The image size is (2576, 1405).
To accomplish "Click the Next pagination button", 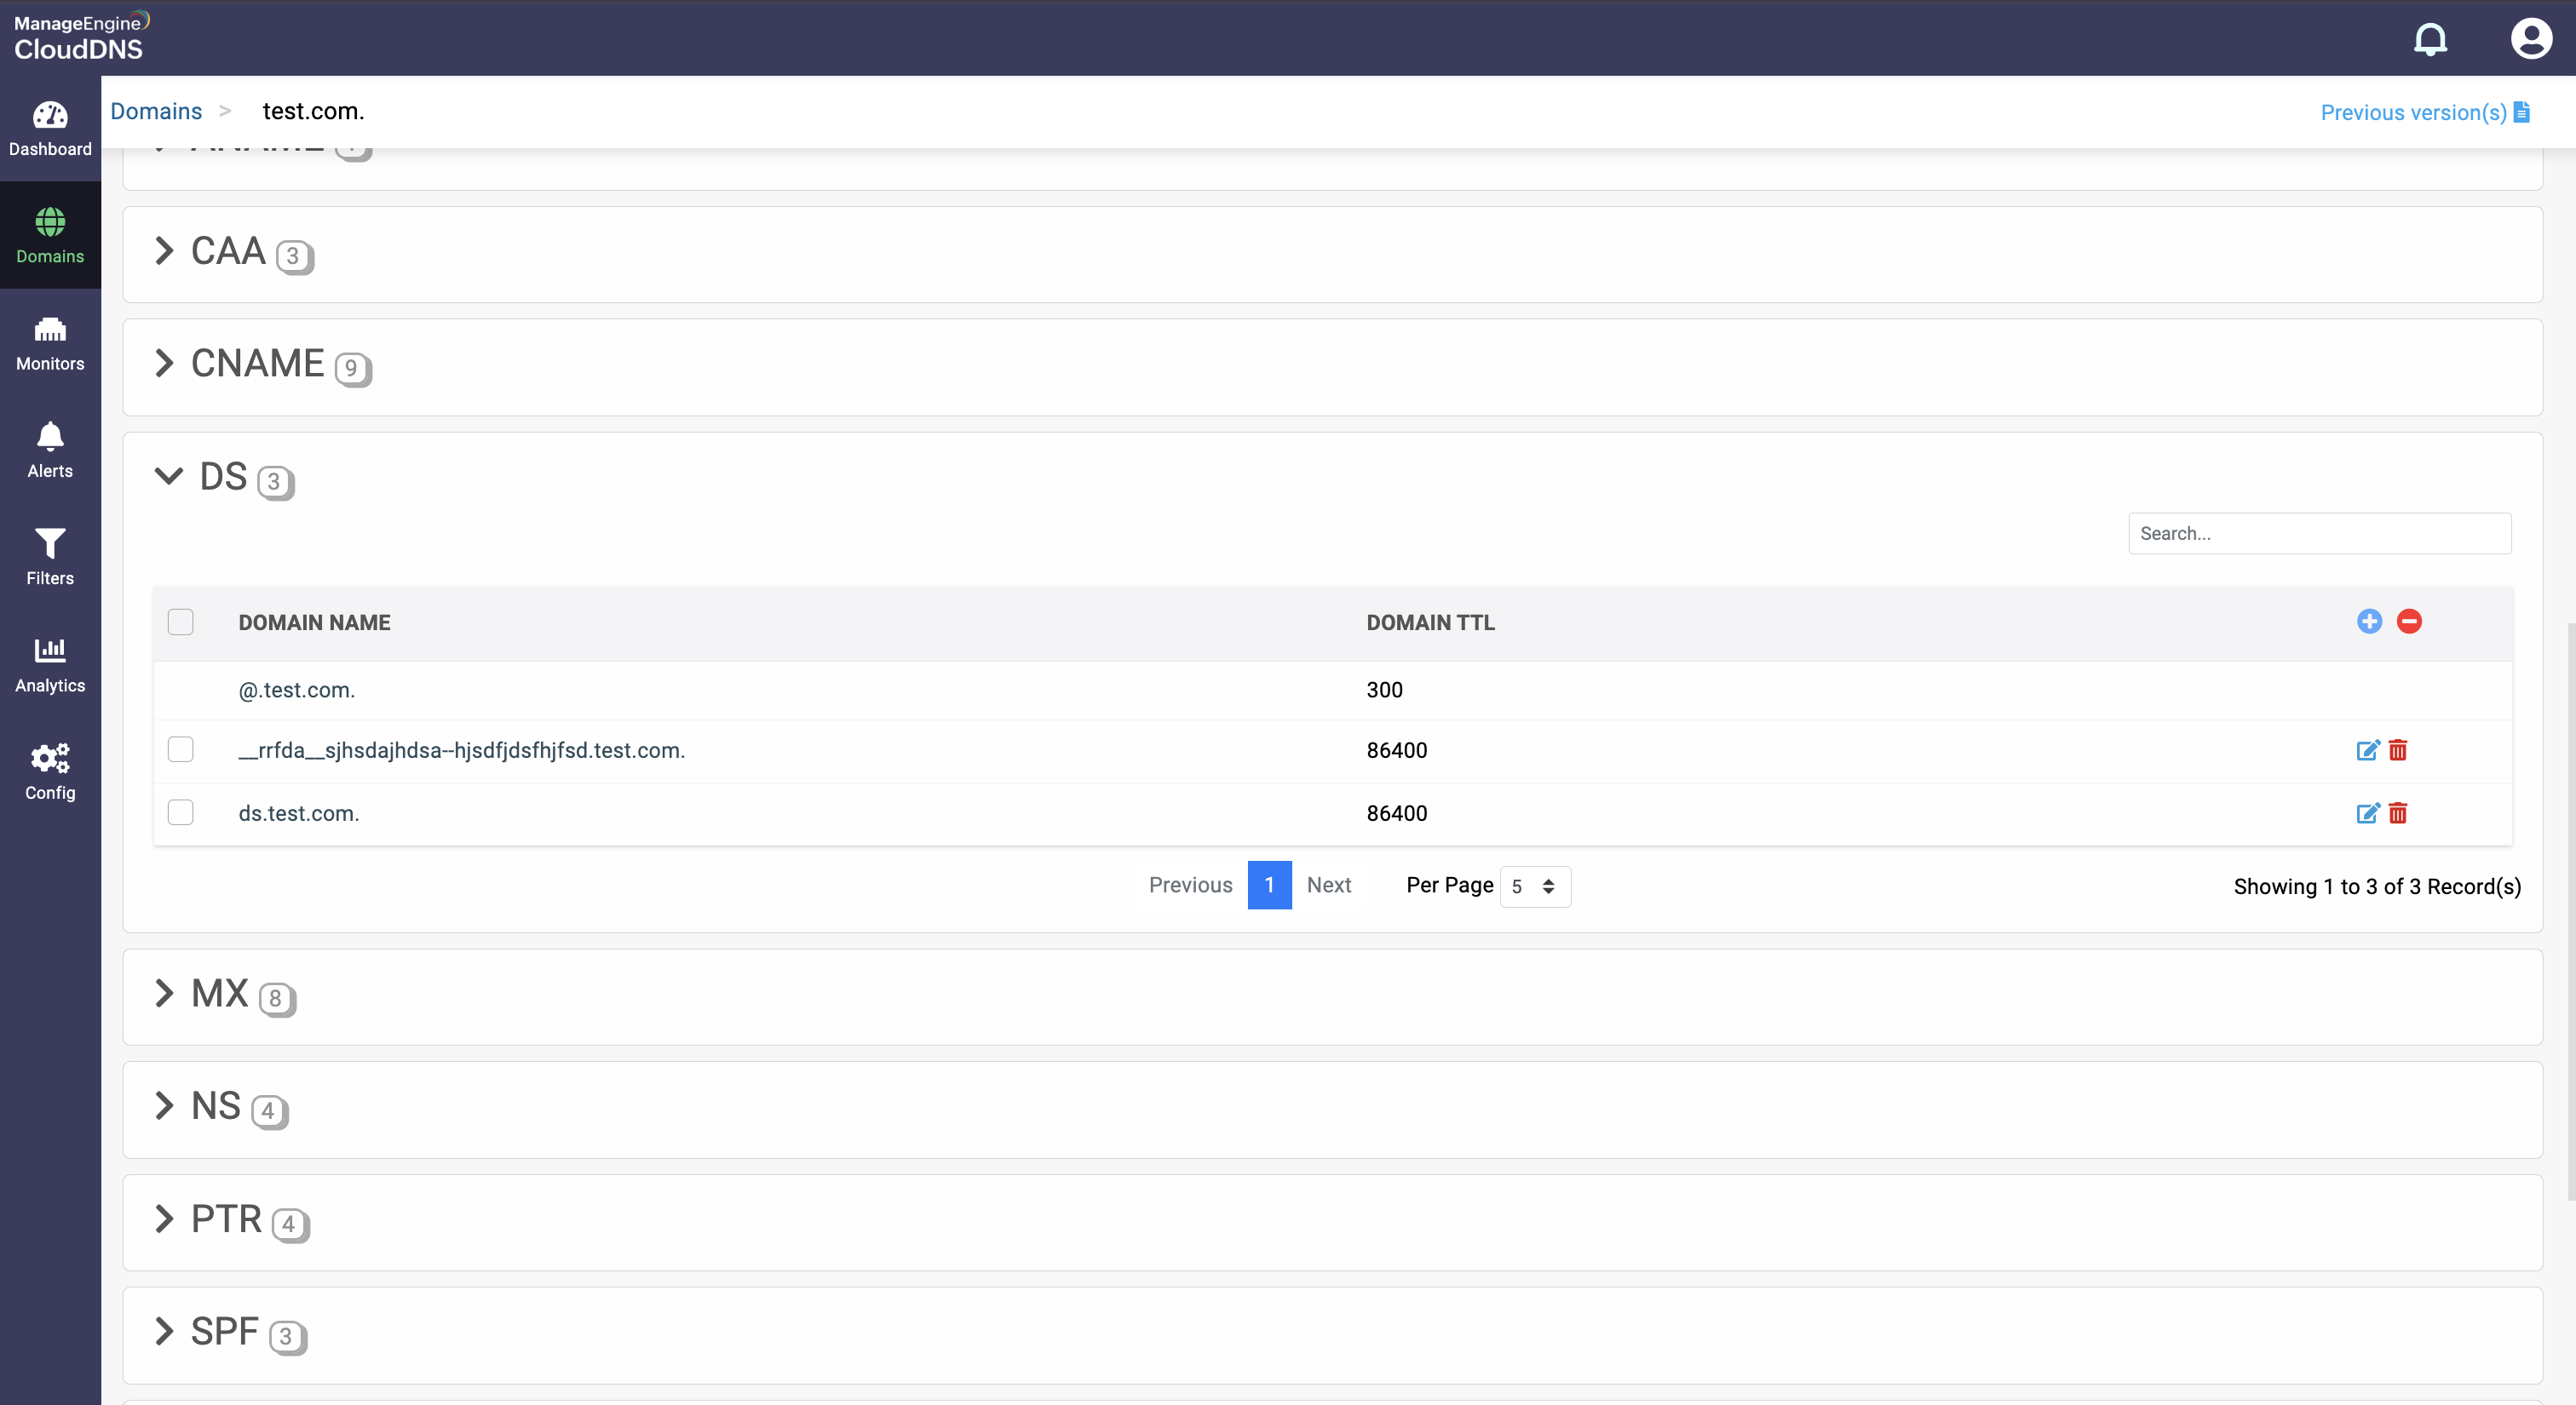I will 1328,885.
